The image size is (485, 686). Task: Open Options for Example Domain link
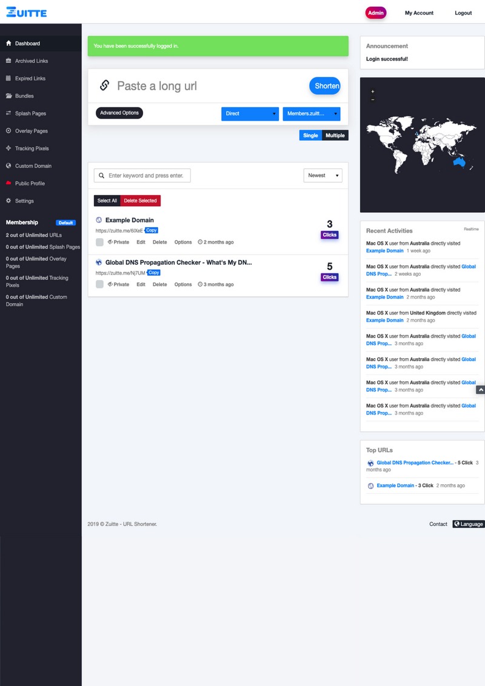click(183, 242)
